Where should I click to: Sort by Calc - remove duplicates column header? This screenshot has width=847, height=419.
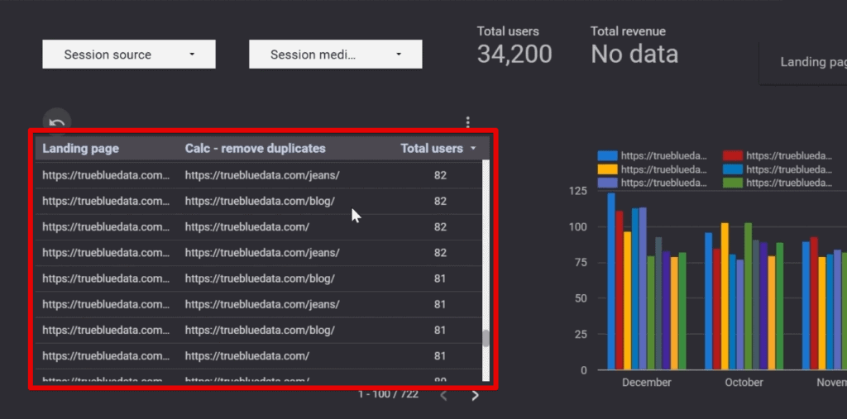click(255, 149)
